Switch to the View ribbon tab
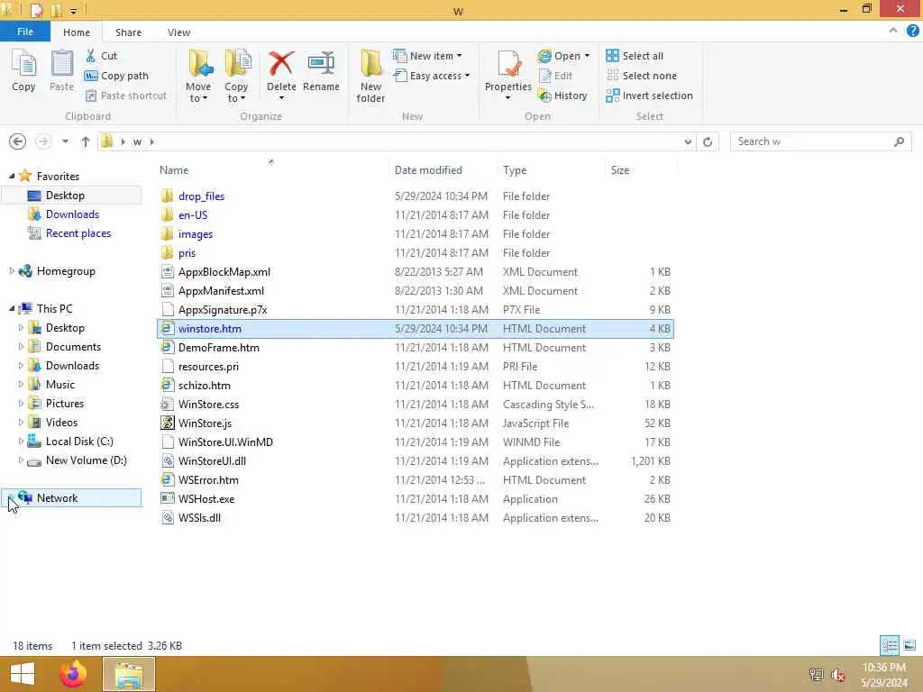 [x=179, y=32]
